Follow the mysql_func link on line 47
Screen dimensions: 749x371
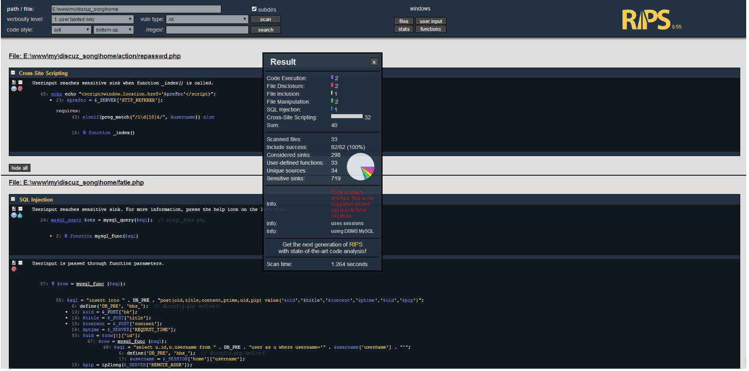[131, 341]
